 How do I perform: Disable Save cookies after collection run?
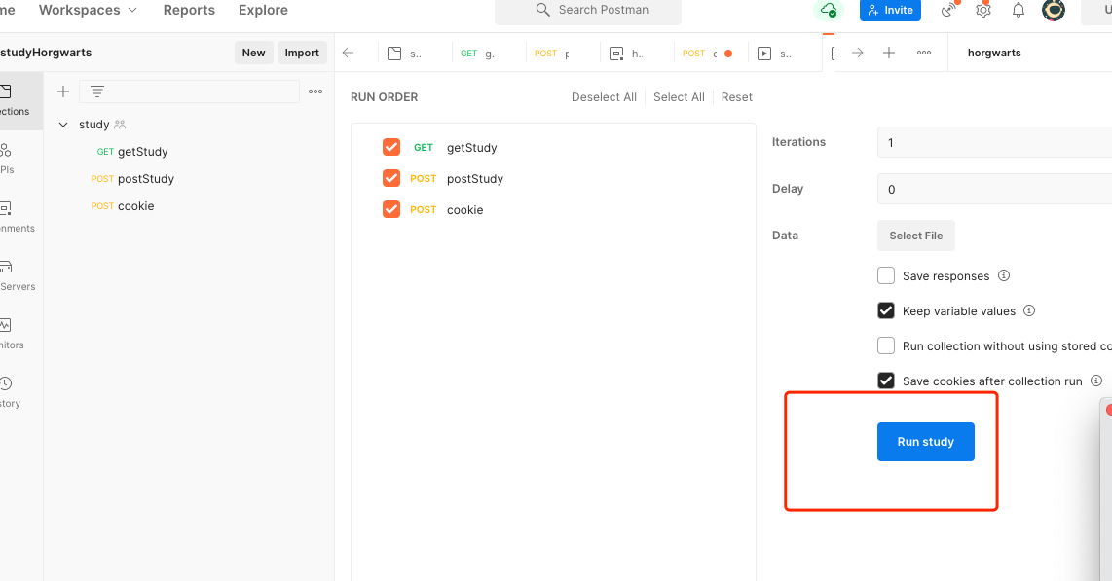[x=886, y=381]
